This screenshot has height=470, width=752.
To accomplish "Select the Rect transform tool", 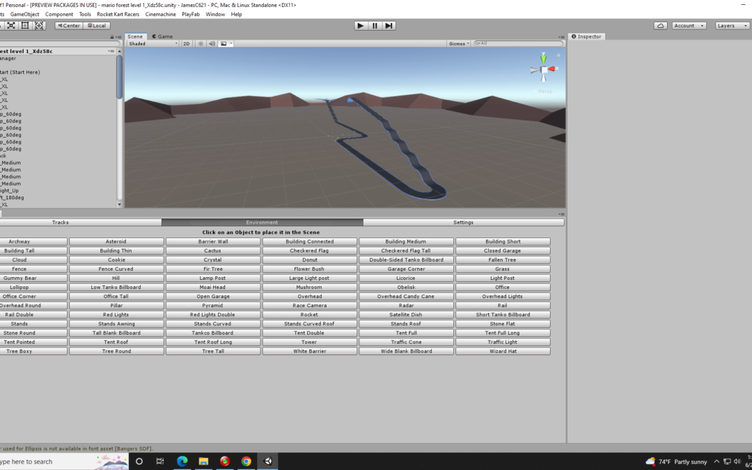I will [25, 26].
